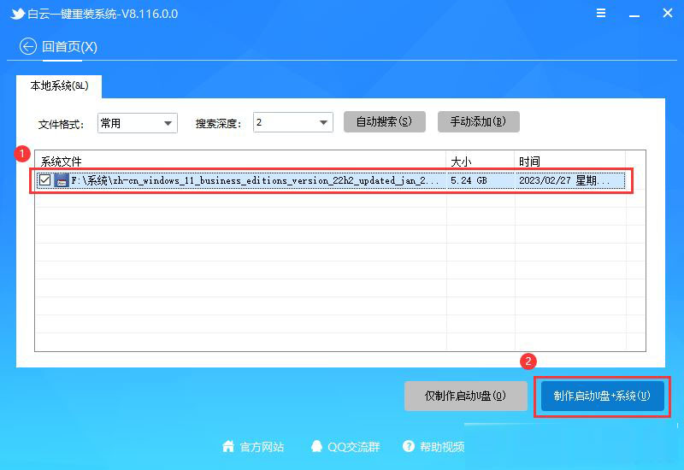Click the 手动添加(B) button
The height and width of the screenshot is (470, 684).
(x=479, y=121)
